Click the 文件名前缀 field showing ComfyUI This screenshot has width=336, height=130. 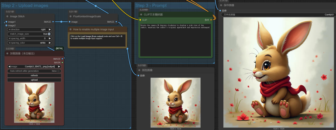[x=278, y=15]
